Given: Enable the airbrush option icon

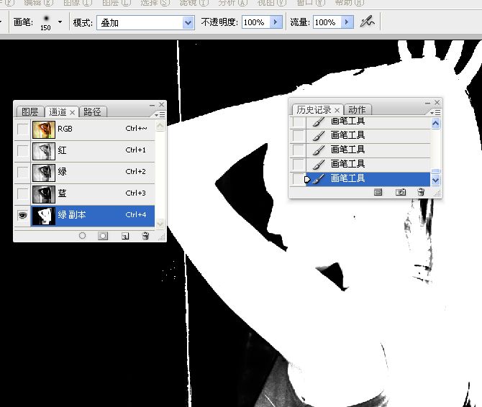Looking at the screenshot, I should pos(367,22).
